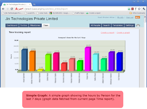Click the green 9.82 bar
Viewport: 147px width, 109px height.
(x=80, y=66)
